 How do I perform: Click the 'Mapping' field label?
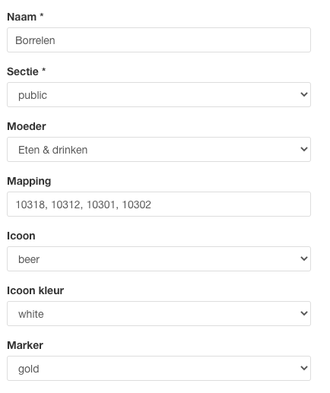click(x=29, y=182)
